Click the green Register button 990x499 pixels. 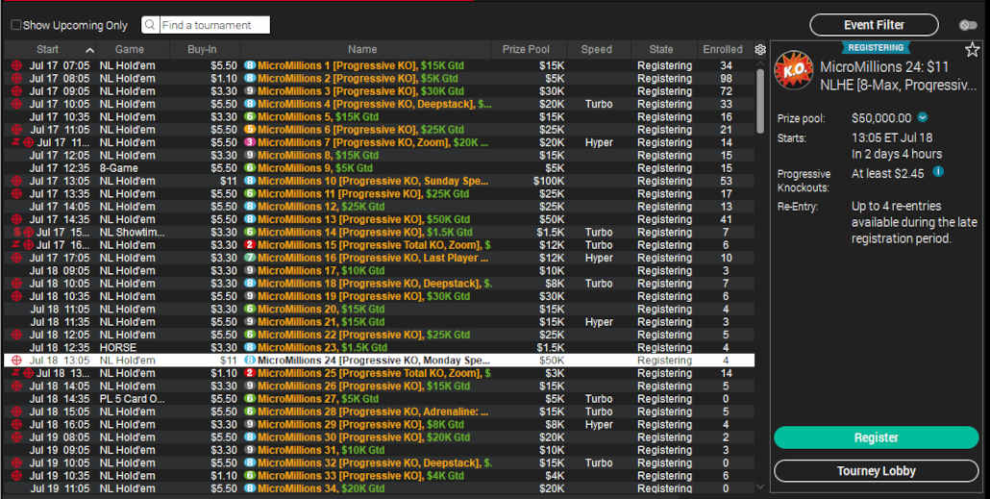click(x=877, y=437)
